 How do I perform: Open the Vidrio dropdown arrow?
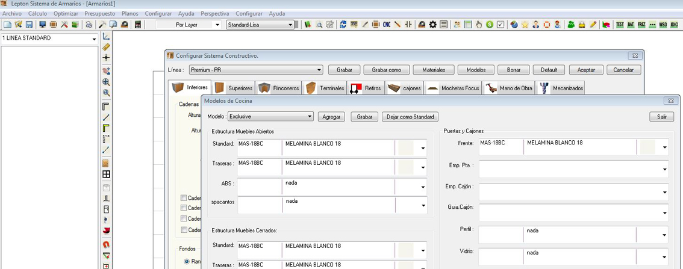coord(664,257)
